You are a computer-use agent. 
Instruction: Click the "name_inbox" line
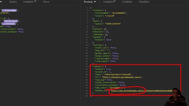click(x=110, y=88)
